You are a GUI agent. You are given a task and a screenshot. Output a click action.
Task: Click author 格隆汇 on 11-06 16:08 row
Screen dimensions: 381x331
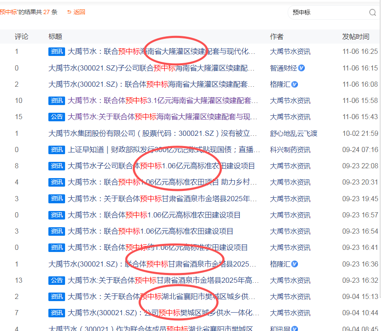pos(280,85)
